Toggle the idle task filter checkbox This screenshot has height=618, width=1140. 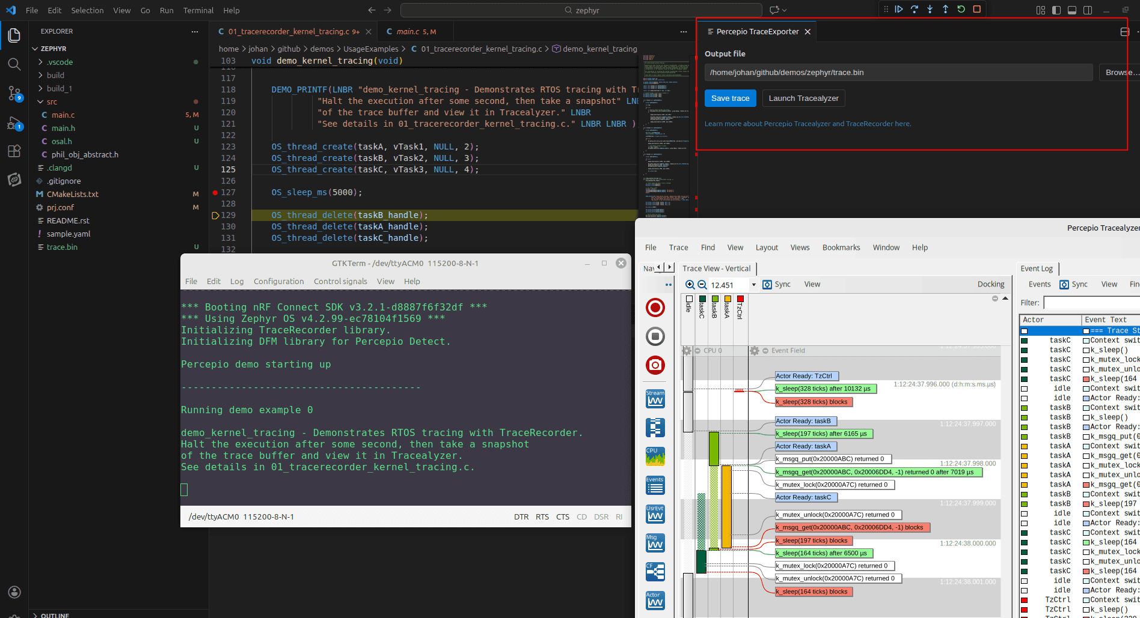[689, 298]
